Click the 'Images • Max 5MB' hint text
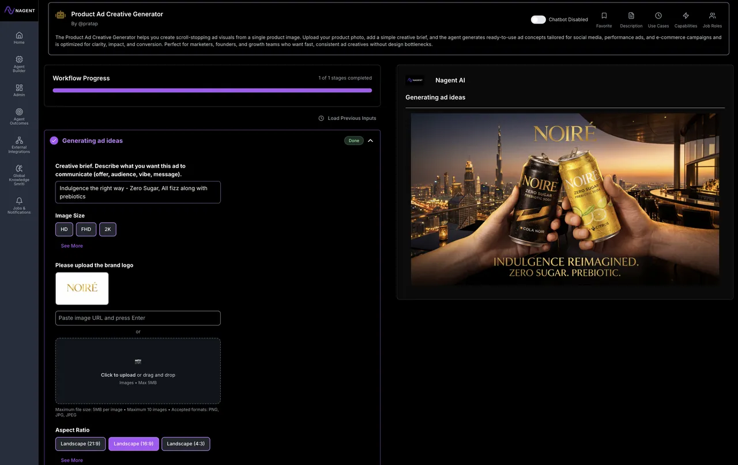Screen dimensions: 738x465 coord(138,383)
